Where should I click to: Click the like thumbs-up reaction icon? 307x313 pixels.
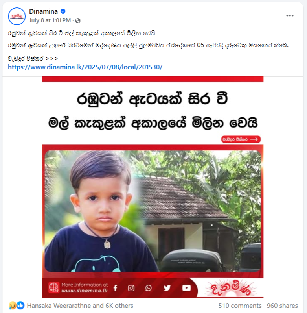pos(20,306)
